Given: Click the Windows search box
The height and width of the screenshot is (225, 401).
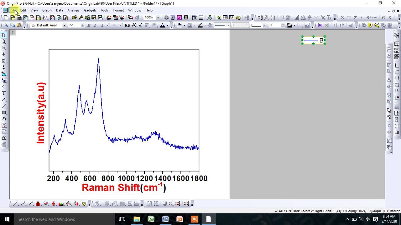Looking at the screenshot, I should point(65,219).
